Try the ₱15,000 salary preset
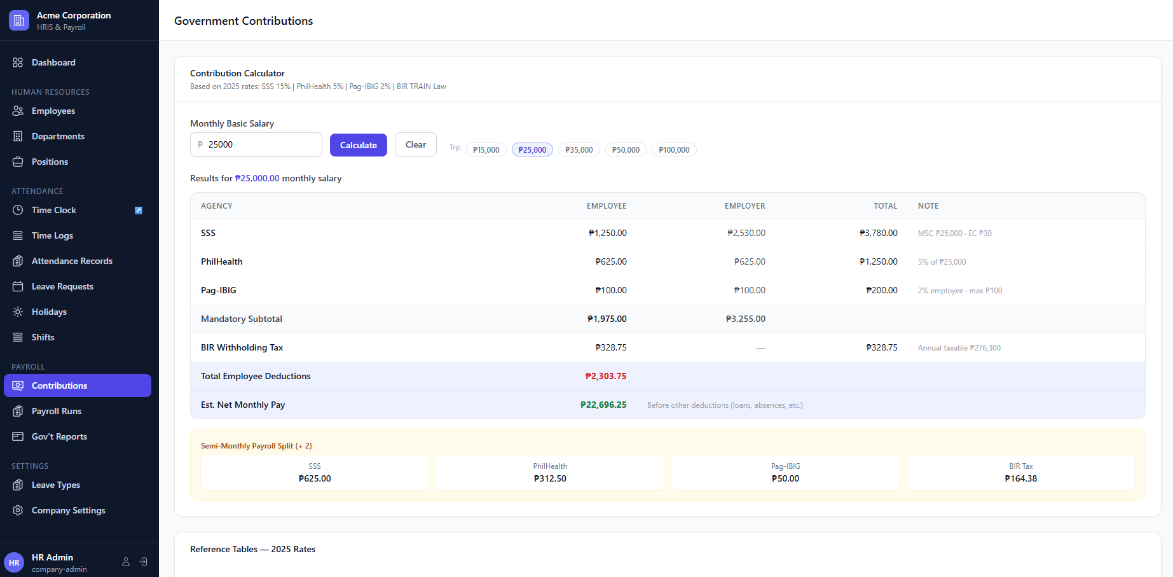This screenshot has width=1173, height=577. [x=486, y=150]
